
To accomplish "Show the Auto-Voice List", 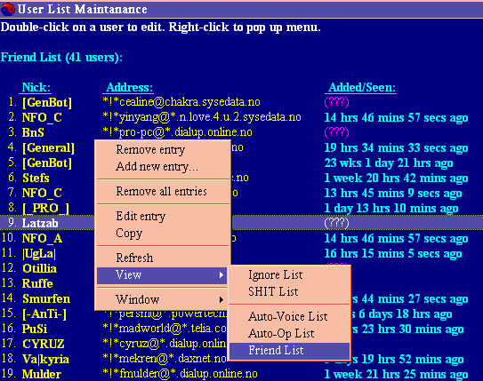I will coord(288,316).
